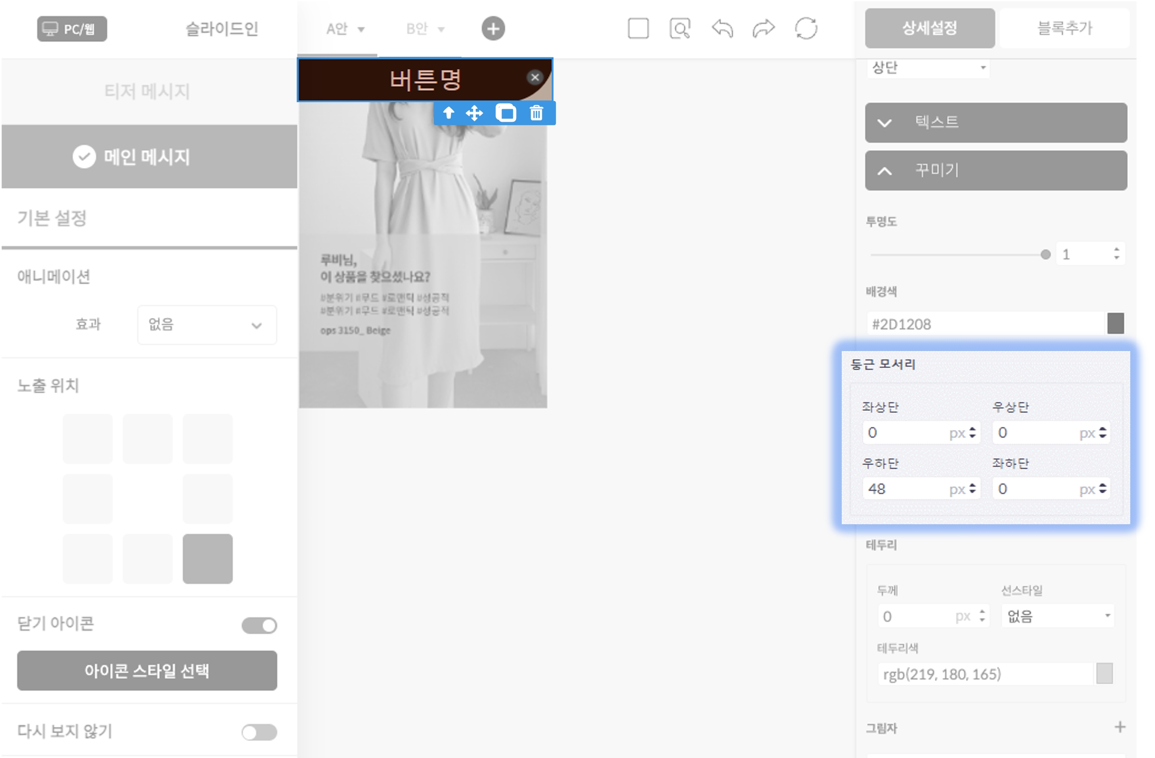Switch to the 블록추가 tab
The image size is (1155, 758).
pos(1064,29)
